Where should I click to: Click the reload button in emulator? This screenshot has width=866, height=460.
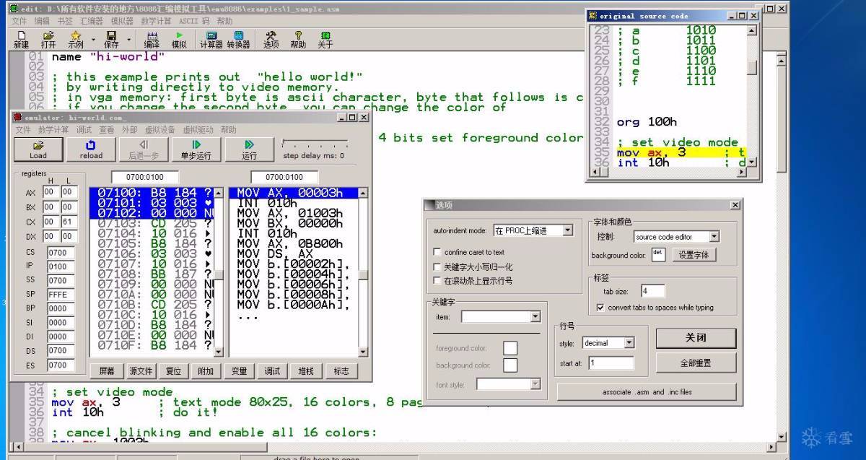[91, 149]
